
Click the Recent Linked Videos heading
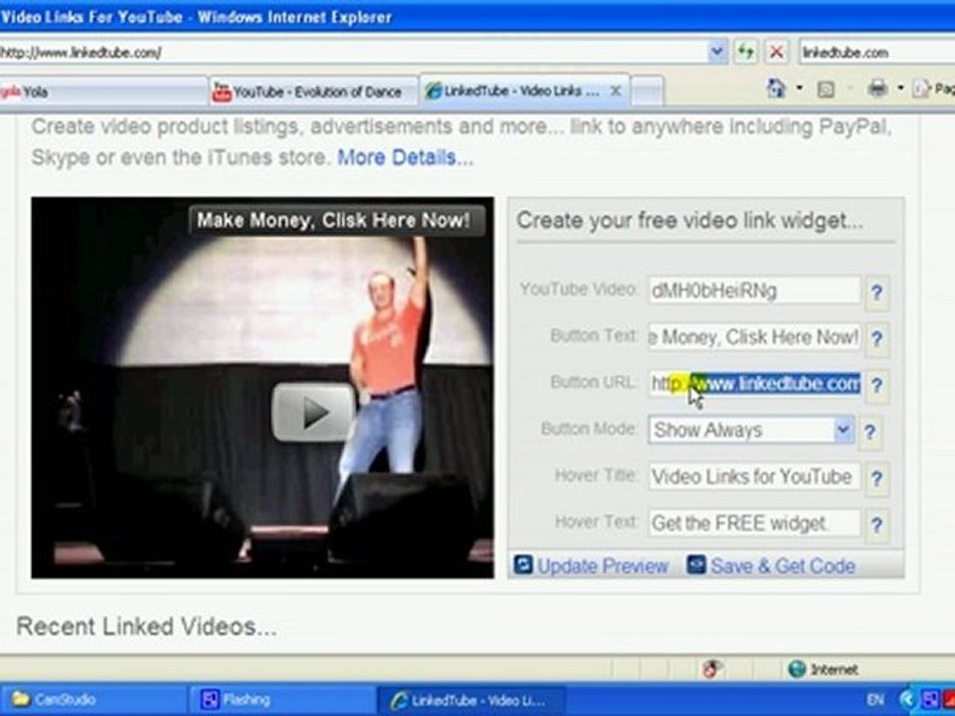click(147, 626)
